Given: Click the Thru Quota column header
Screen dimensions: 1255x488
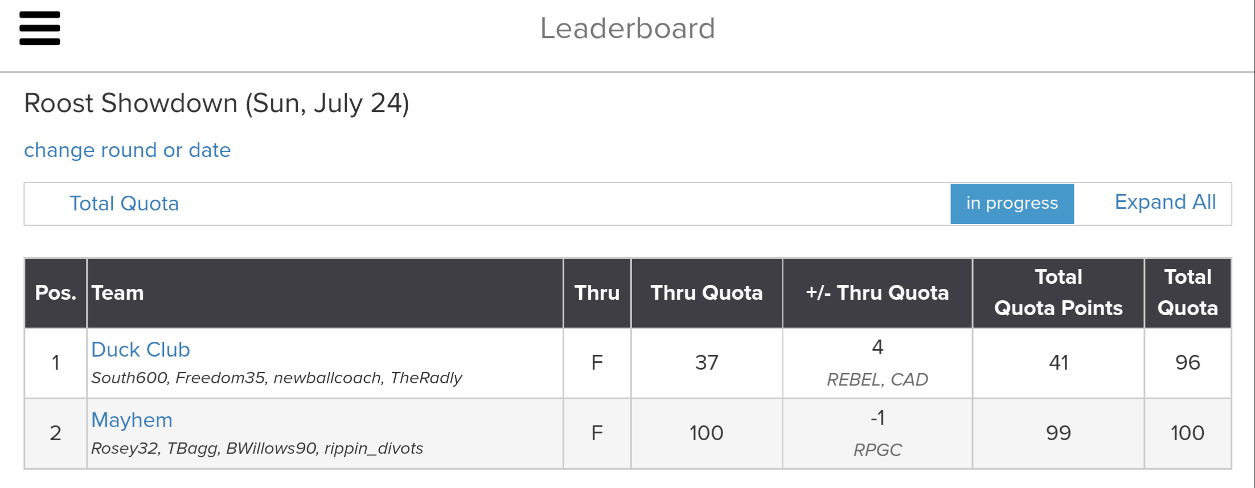Looking at the screenshot, I should pyautogui.click(x=707, y=293).
